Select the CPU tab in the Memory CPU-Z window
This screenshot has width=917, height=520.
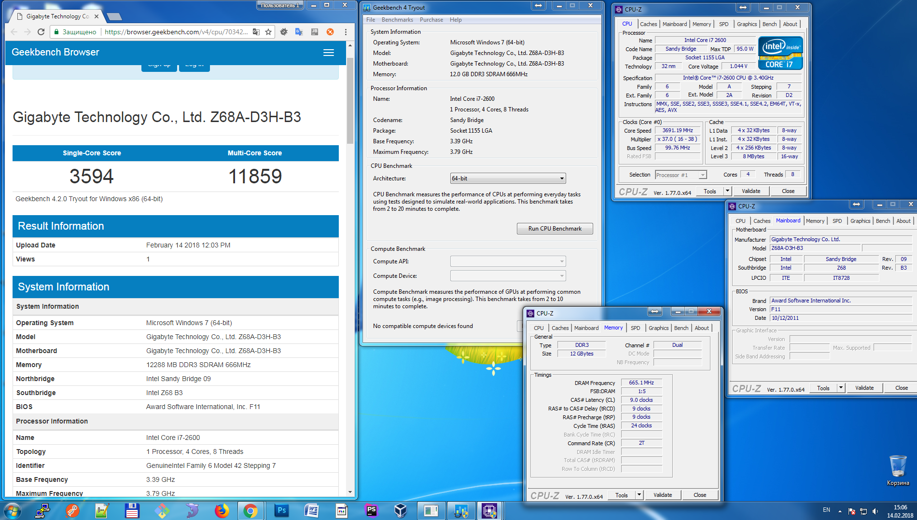[539, 328]
